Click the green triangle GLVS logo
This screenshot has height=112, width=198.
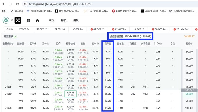click(x=6, y=20)
